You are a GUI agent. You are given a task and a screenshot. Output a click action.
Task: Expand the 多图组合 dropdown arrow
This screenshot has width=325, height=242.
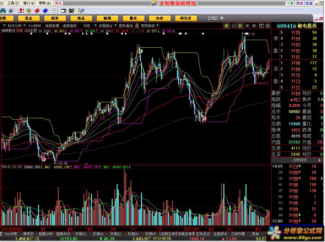pyautogui.click(x=116, y=26)
